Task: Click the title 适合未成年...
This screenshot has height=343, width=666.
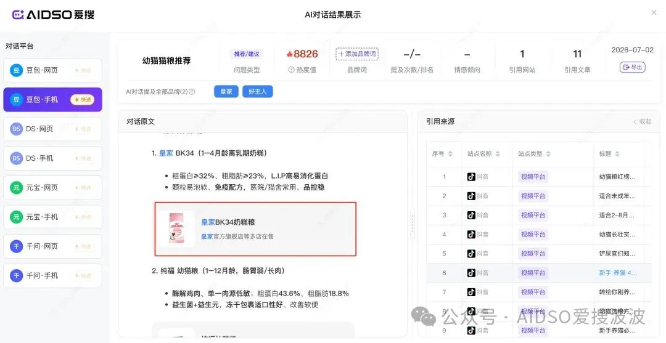Action: click(617, 196)
